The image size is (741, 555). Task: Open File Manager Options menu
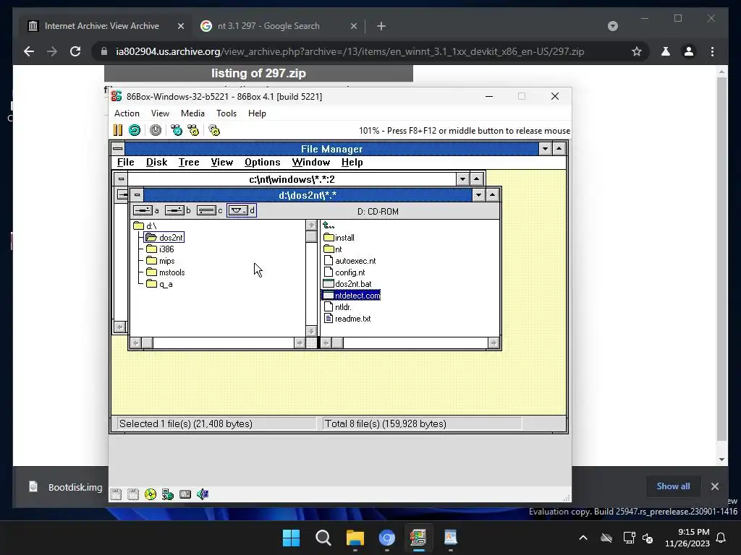tap(262, 163)
